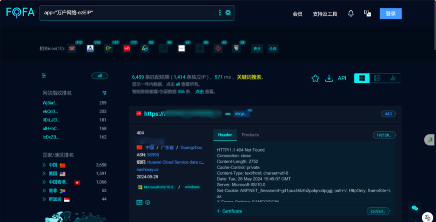436x222 pixels.
Task: Open eachway.cc domain link
Action: [x=147, y=170]
